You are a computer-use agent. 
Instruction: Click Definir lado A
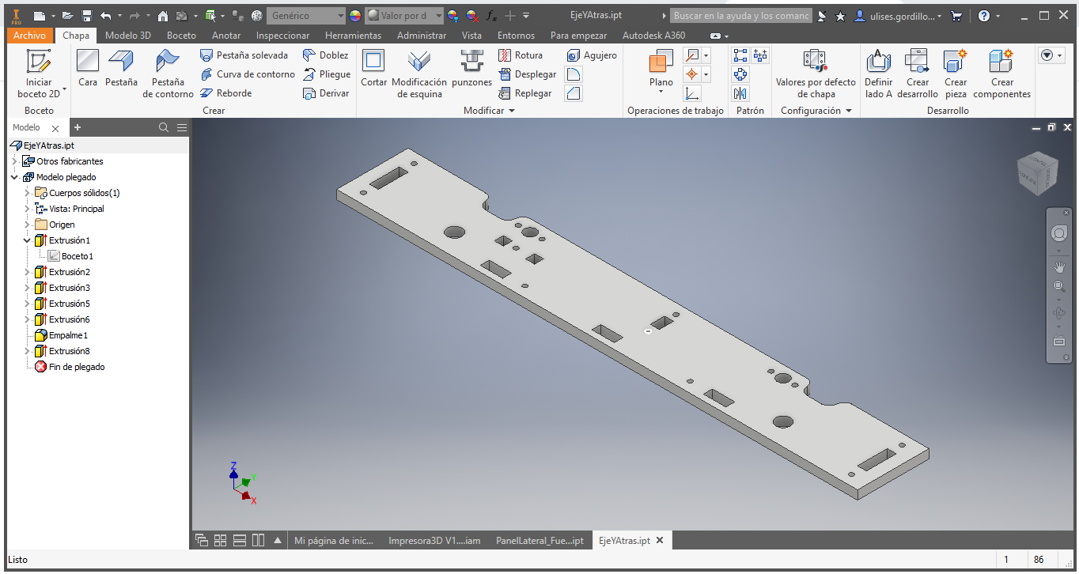878,74
